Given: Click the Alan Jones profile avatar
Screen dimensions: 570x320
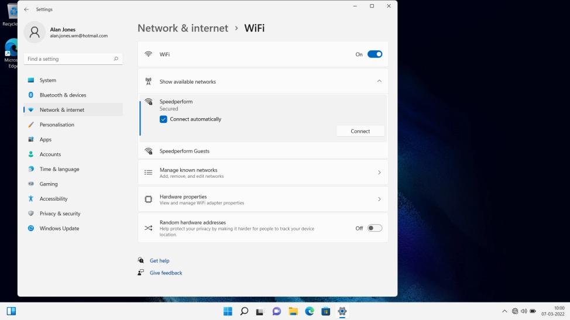Looking at the screenshot, I should (35, 32).
